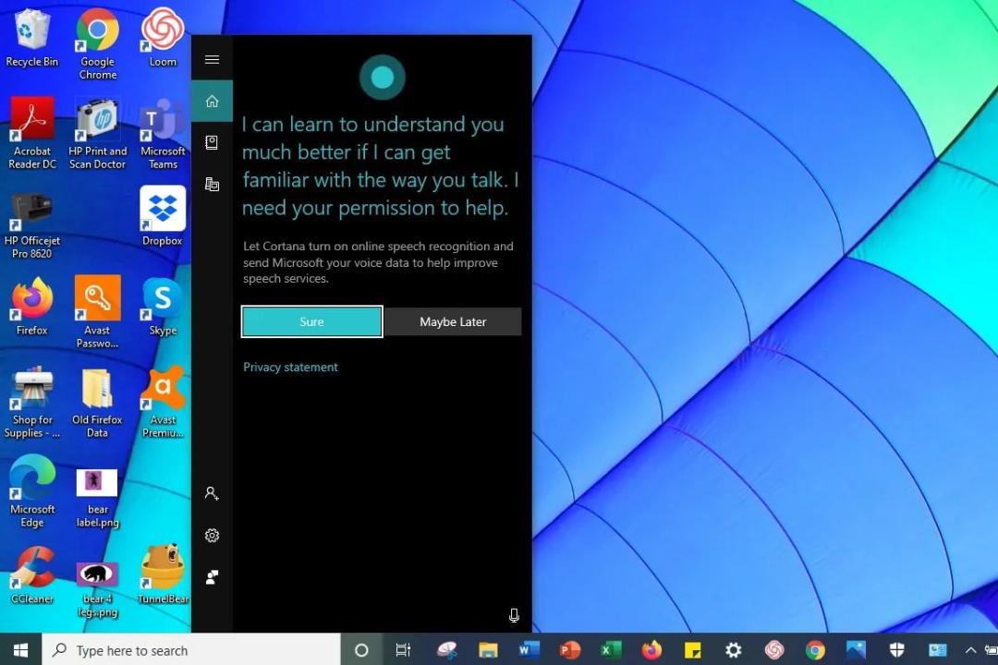This screenshot has width=998, height=665.
Task: Open File Explorer on taskbar
Action: [488, 649]
